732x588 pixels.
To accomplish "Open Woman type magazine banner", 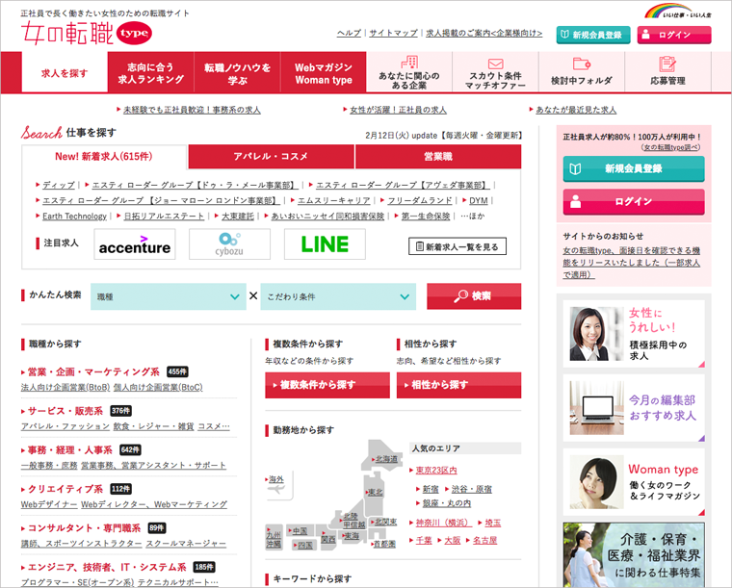I will (x=634, y=482).
